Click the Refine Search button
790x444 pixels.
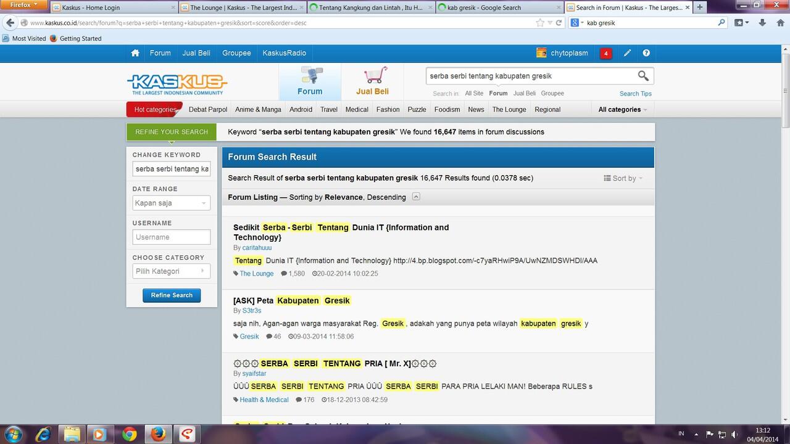[172, 295]
